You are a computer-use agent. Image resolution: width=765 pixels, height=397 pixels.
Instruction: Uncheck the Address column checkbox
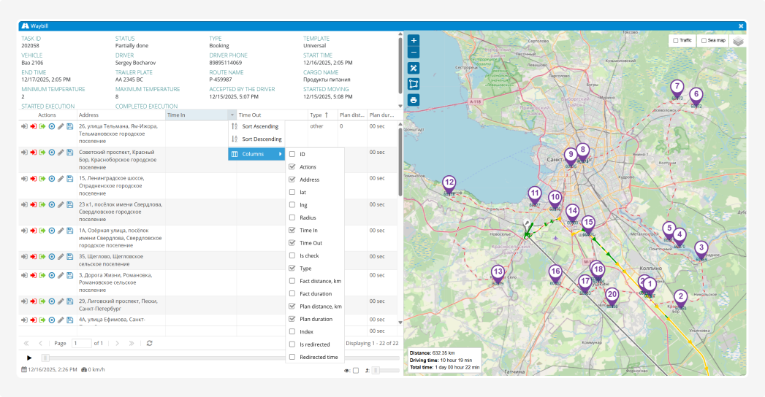click(292, 180)
